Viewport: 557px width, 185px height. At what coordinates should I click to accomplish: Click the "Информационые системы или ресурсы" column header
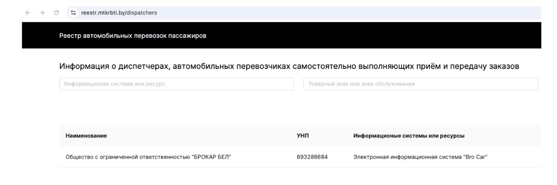click(409, 136)
